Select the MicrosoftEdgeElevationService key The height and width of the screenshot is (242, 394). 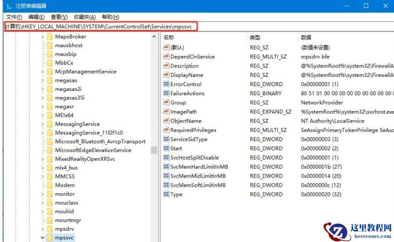point(93,151)
